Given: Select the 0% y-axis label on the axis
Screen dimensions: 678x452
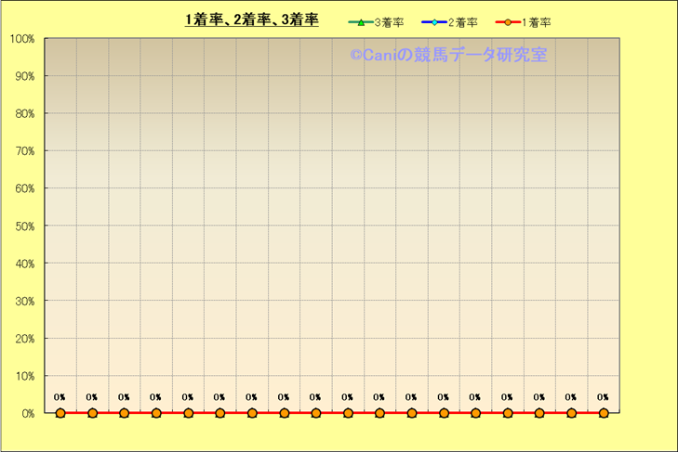Looking at the screenshot, I should [27, 414].
